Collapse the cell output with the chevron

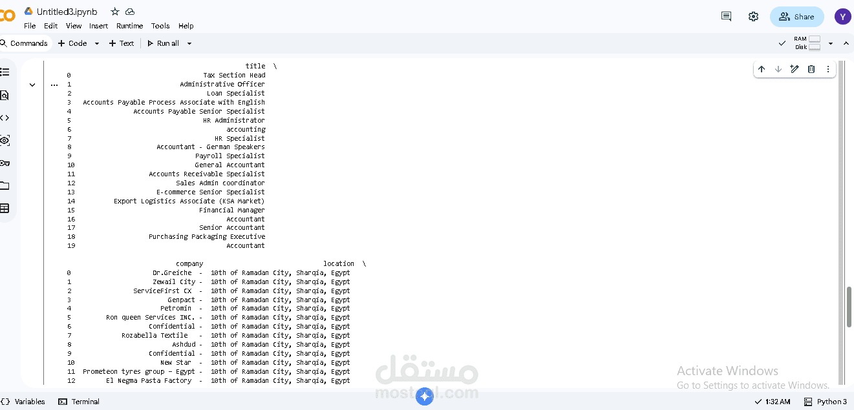click(x=32, y=84)
